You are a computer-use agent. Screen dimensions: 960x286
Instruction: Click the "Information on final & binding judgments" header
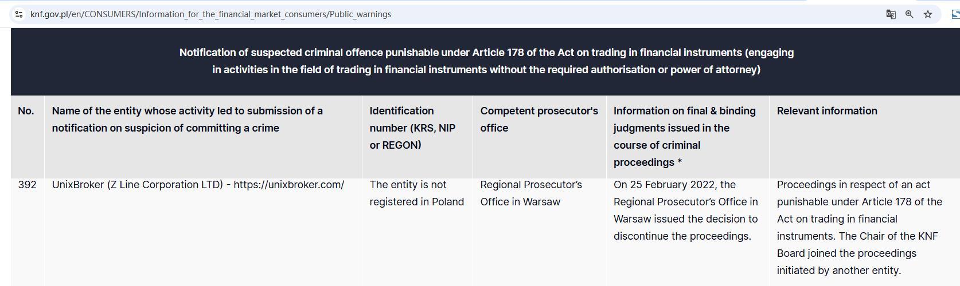tap(684, 136)
